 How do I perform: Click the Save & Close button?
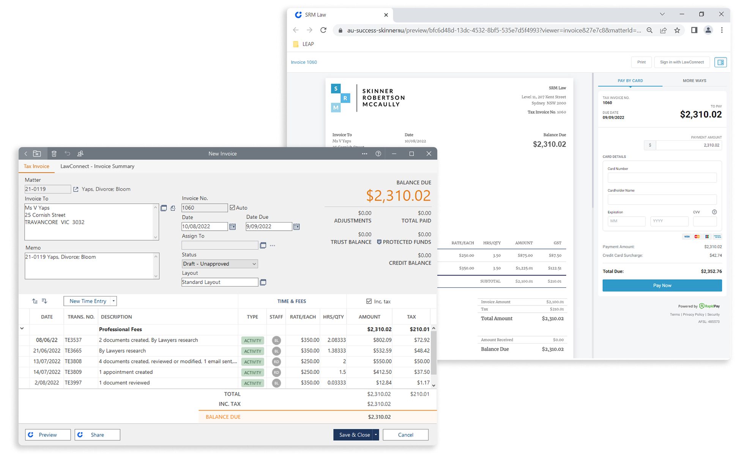click(x=353, y=435)
